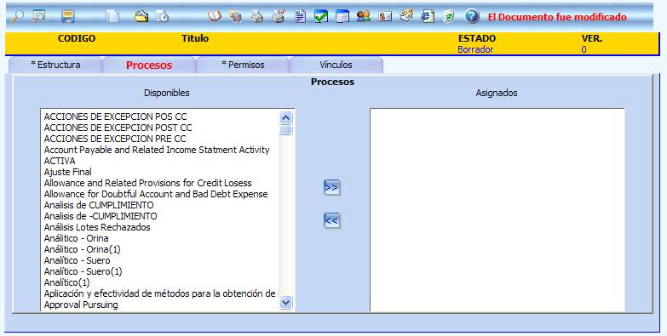Assign process with >> button
Image resolution: width=667 pixels, height=336 pixels.
[x=331, y=187]
